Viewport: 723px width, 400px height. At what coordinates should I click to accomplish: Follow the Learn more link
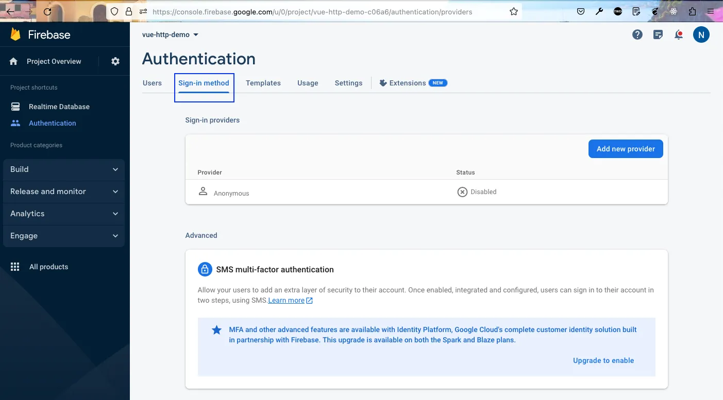pyautogui.click(x=287, y=300)
